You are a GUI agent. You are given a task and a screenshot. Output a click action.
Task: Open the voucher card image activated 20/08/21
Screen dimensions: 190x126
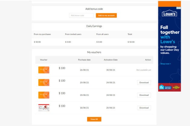tap(44, 108)
